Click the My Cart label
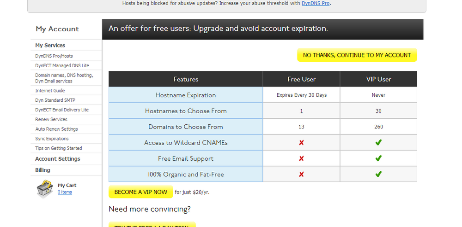Screen dimensions: 462x227 pos(67,185)
